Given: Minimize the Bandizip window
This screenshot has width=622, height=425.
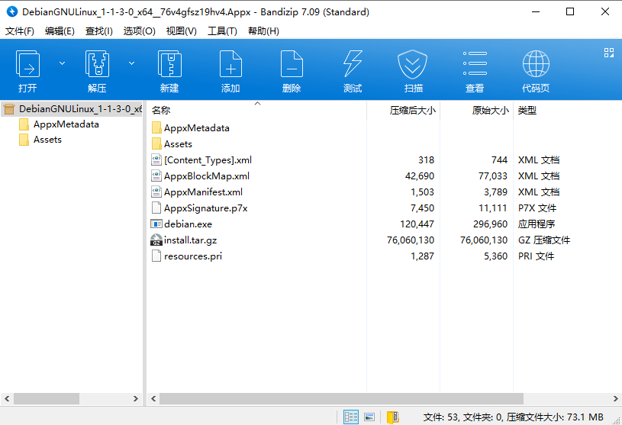Looking at the screenshot, I should [x=536, y=11].
